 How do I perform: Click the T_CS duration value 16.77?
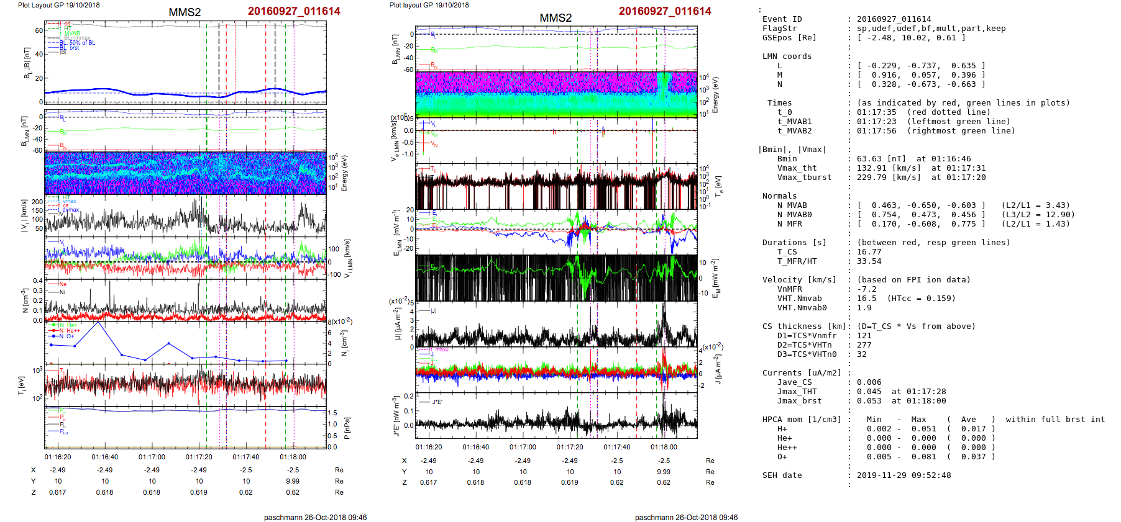869,252
